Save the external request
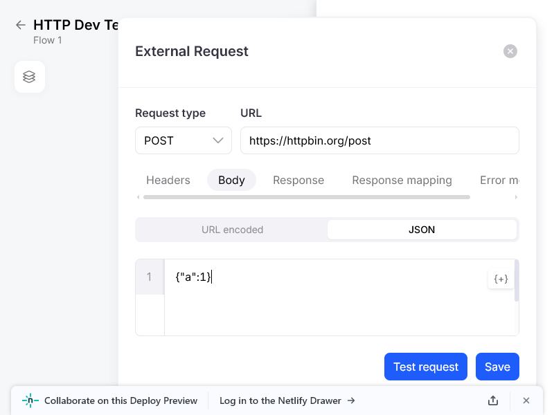Viewport: 554px width, 415px height. [497, 367]
